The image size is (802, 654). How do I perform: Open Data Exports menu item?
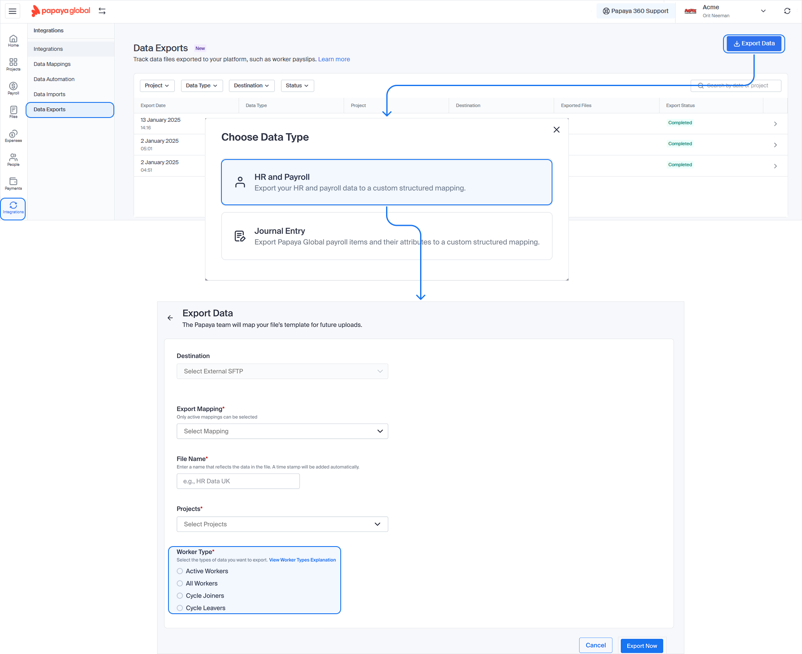[x=70, y=110]
